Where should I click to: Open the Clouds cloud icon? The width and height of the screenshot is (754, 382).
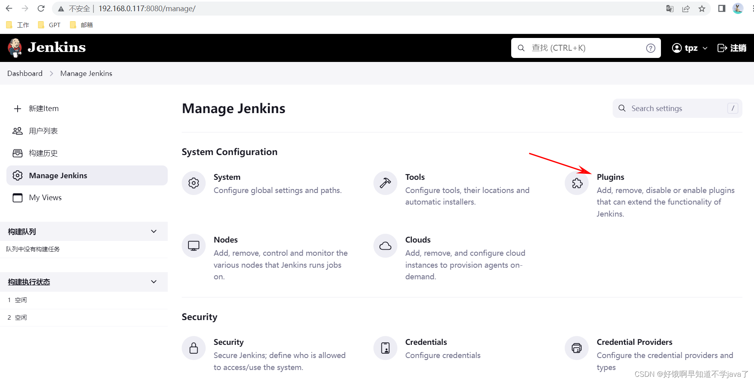(385, 246)
